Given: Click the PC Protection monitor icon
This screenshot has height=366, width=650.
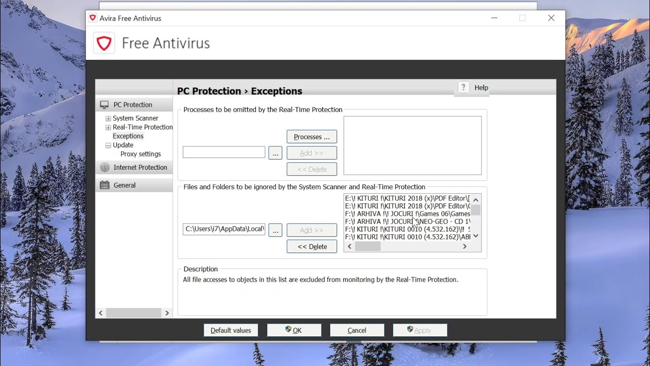Looking at the screenshot, I should 105,105.
